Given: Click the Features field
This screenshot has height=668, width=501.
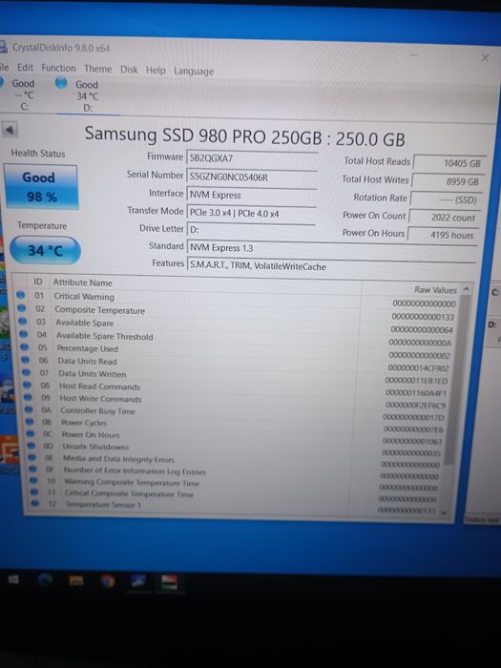Looking at the screenshot, I should tap(330, 266).
